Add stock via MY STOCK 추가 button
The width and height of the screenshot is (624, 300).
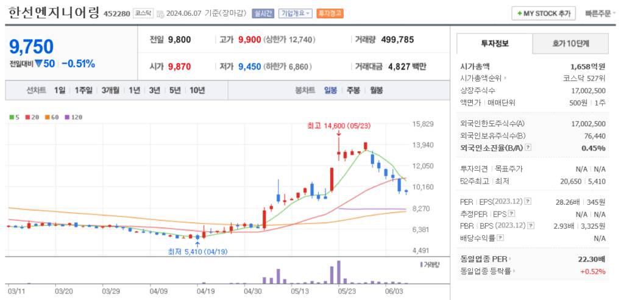543,13
